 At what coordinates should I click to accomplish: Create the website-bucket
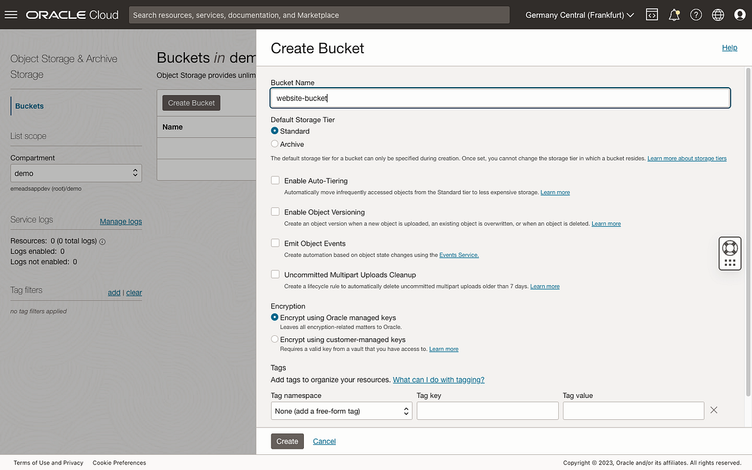click(287, 441)
